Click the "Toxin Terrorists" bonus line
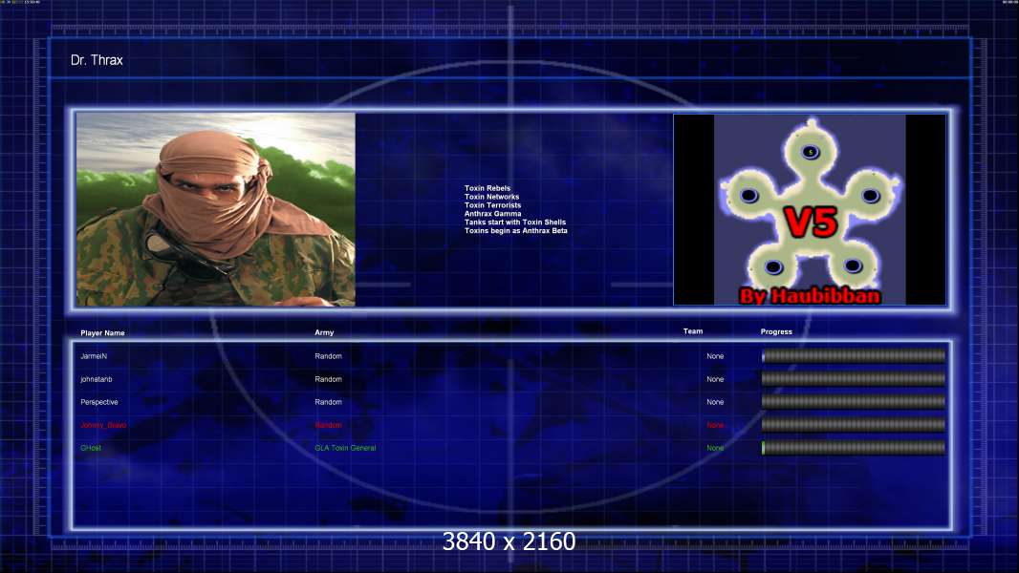The width and height of the screenshot is (1019, 573). [x=492, y=205]
